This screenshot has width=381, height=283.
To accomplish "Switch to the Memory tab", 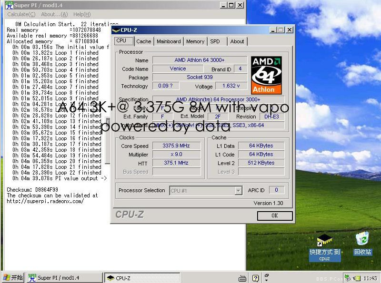I will [x=195, y=41].
